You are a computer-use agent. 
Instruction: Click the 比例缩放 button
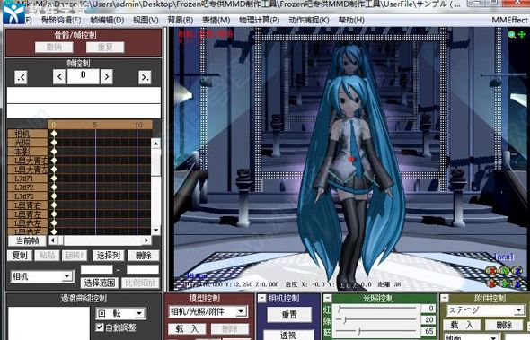tap(140, 283)
